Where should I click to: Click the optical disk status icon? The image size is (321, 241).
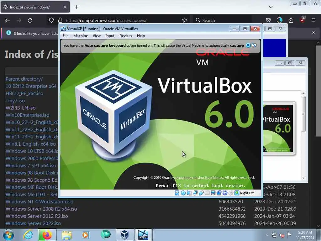[x=183, y=193]
